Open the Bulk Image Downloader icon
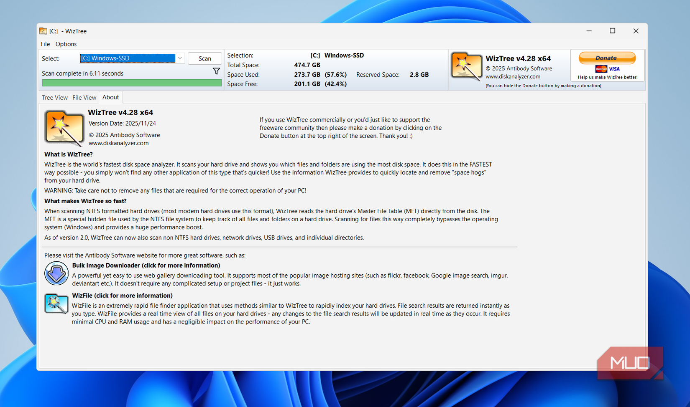 tap(56, 273)
